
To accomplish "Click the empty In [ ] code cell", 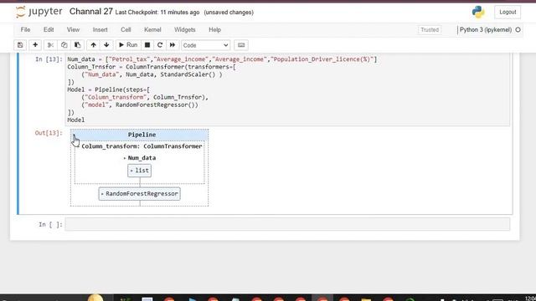I will click(287, 224).
